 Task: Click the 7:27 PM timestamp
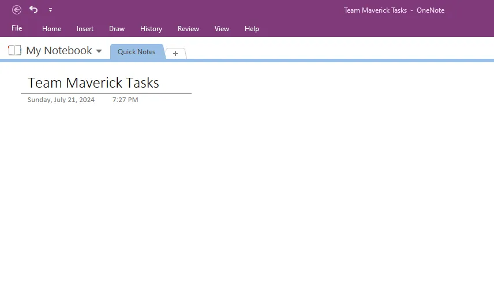125,100
